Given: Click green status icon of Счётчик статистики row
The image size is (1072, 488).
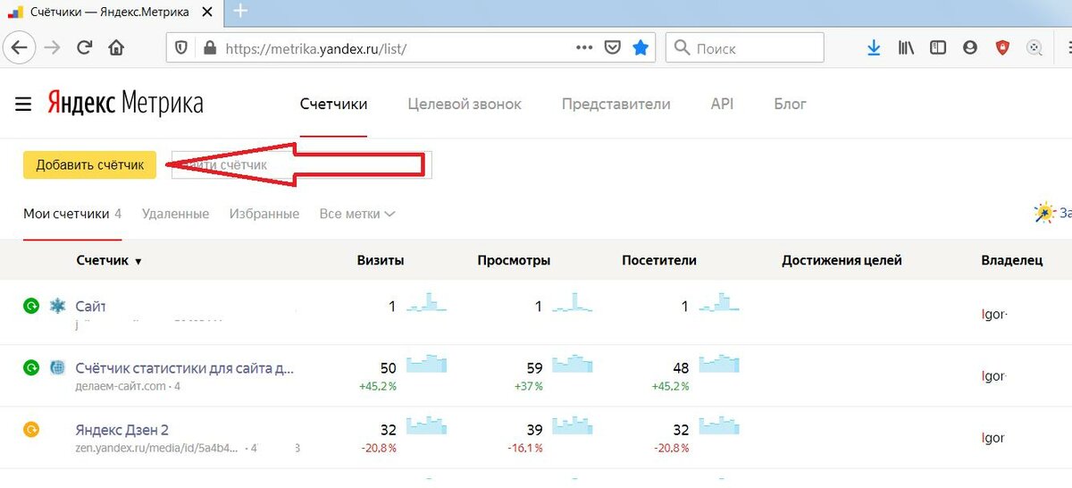Looking at the screenshot, I should click(31, 367).
